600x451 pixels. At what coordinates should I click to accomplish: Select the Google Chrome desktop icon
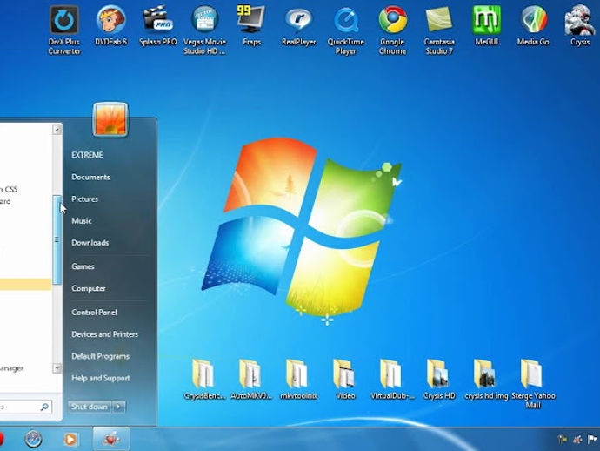coord(392,30)
